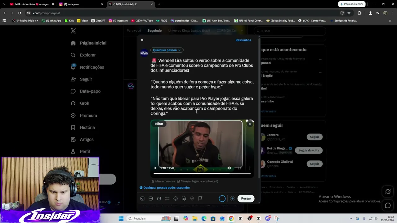The height and width of the screenshot is (223, 397).
Task: Expand the Qualquer pessoa audience dropdown
Action: (167, 50)
